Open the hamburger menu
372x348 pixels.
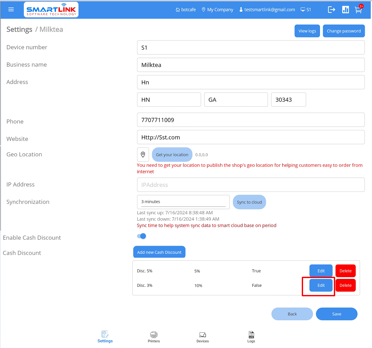[x=11, y=10]
